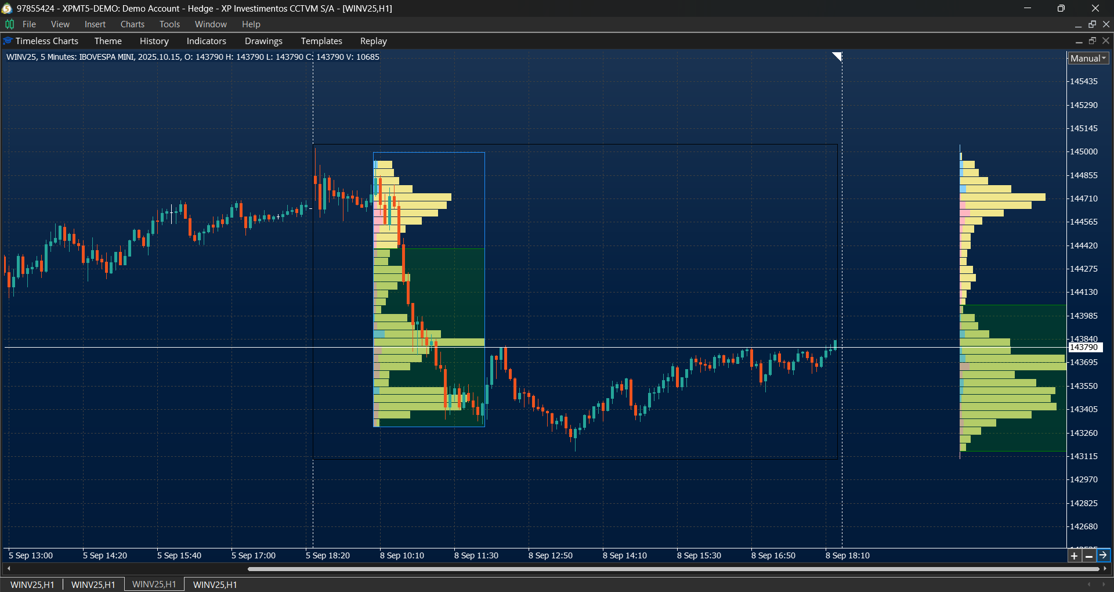Select the first WINV25,H1 tab at the bottom
This screenshot has width=1114, height=592.
coord(32,584)
